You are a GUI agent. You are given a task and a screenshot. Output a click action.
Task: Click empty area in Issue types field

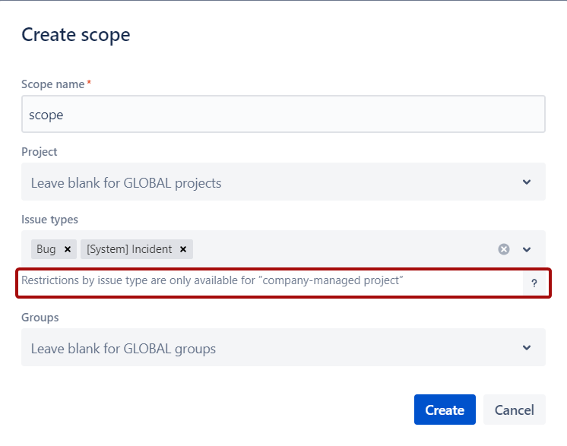pos(342,249)
